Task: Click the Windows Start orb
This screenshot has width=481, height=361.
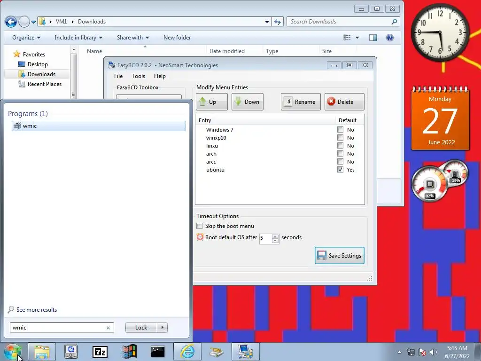Action: [x=12, y=352]
